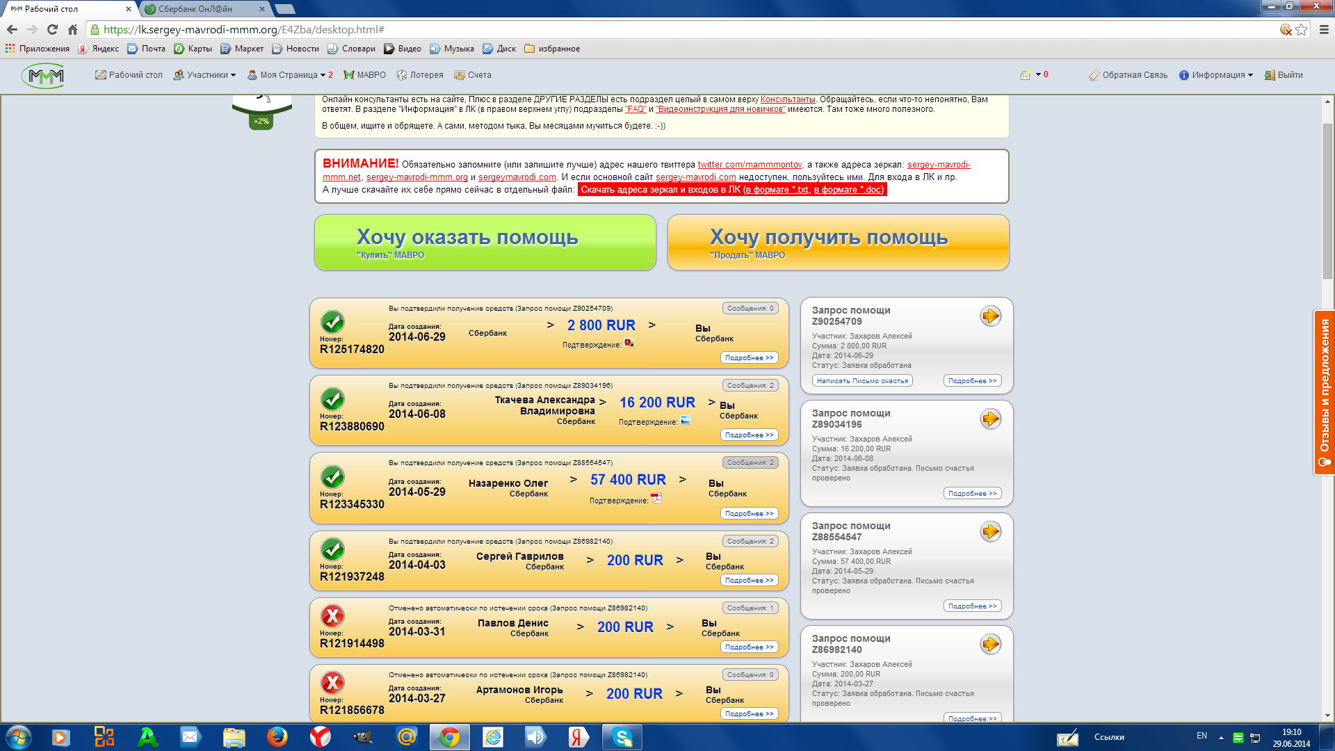Open Почта bookmark
This screenshot has width=1335, height=751.
coord(146,49)
